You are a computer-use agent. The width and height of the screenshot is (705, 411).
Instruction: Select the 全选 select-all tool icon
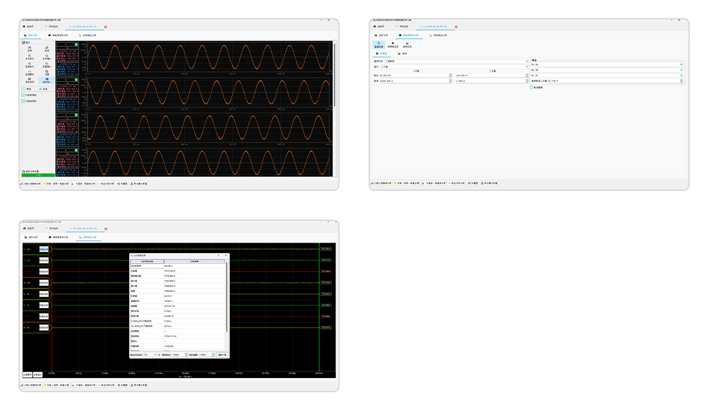point(29,49)
